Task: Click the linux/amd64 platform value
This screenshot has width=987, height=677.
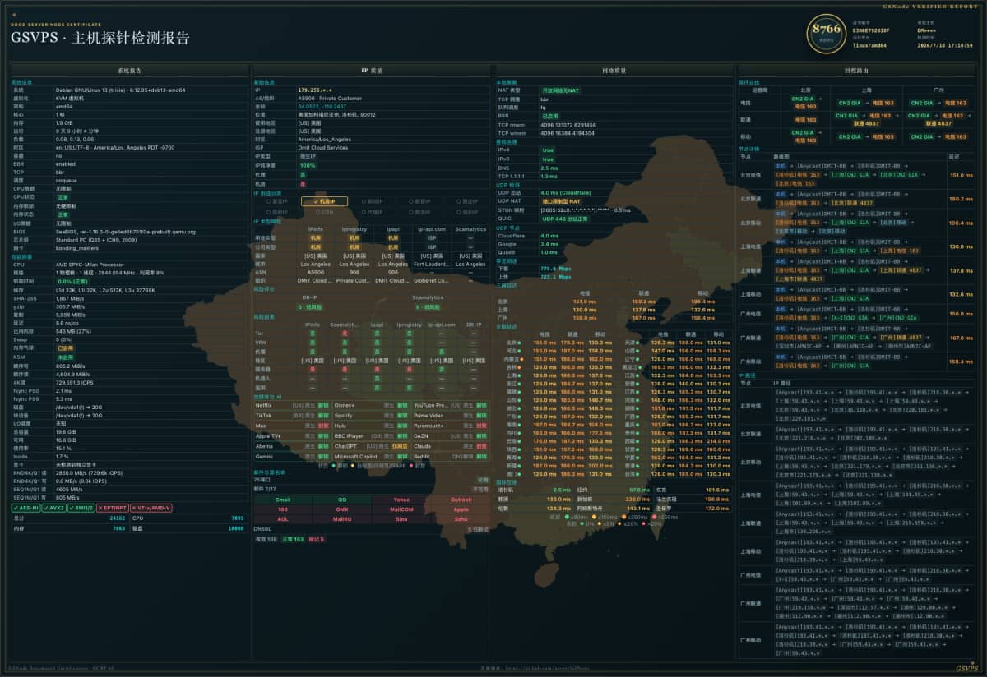Action: click(869, 45)
